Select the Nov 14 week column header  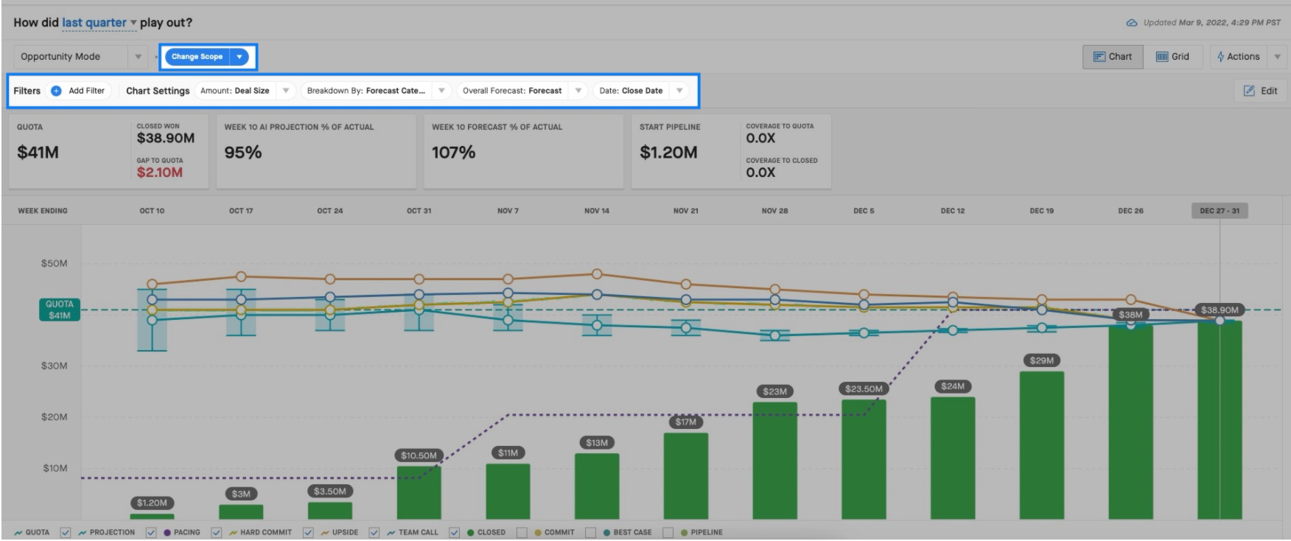click(x=597, y=211)
